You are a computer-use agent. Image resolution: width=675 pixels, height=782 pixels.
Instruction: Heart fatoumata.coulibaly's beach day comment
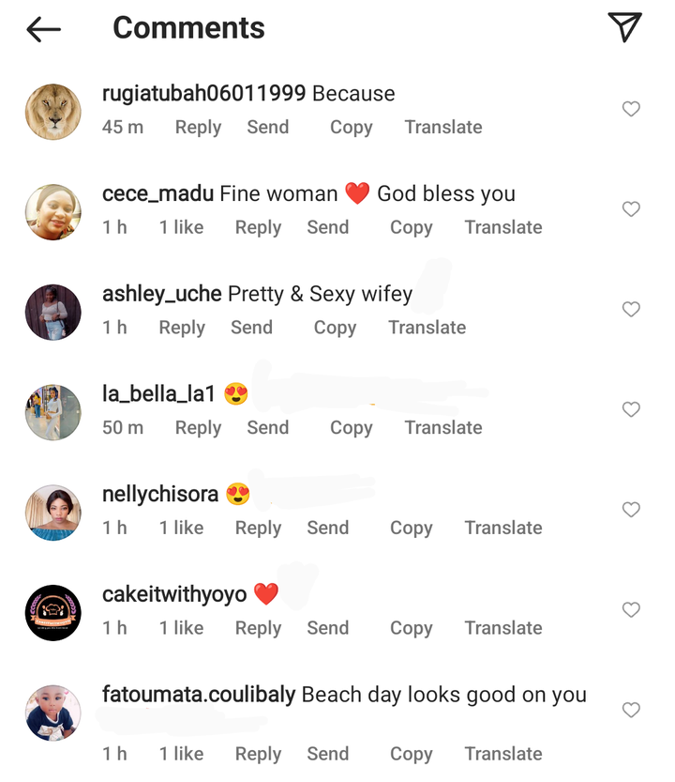[631, 710]
